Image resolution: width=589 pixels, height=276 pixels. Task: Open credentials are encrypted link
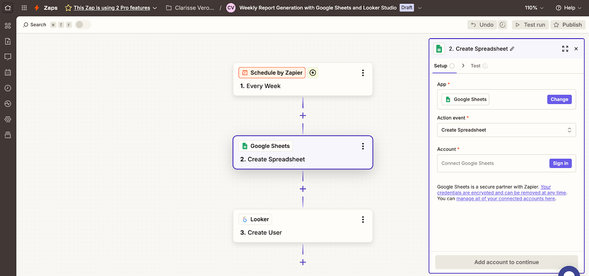click(502, 193)
